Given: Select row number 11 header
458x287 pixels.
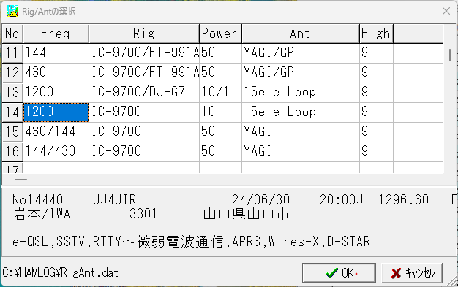Looking at the screenshot, I should (12, 53).
